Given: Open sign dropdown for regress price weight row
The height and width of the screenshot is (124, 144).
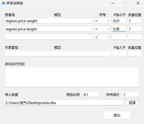Looking at the screenshot, I should 102,21.
